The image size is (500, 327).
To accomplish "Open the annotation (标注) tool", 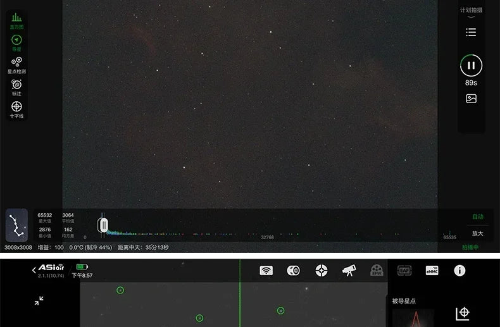I will (16, 86).
